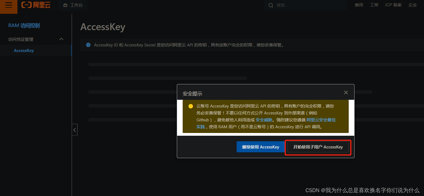Open the 阿里云安全最佳实践 link
Screen dimensions: 424x196
click(x=321, y=120)
